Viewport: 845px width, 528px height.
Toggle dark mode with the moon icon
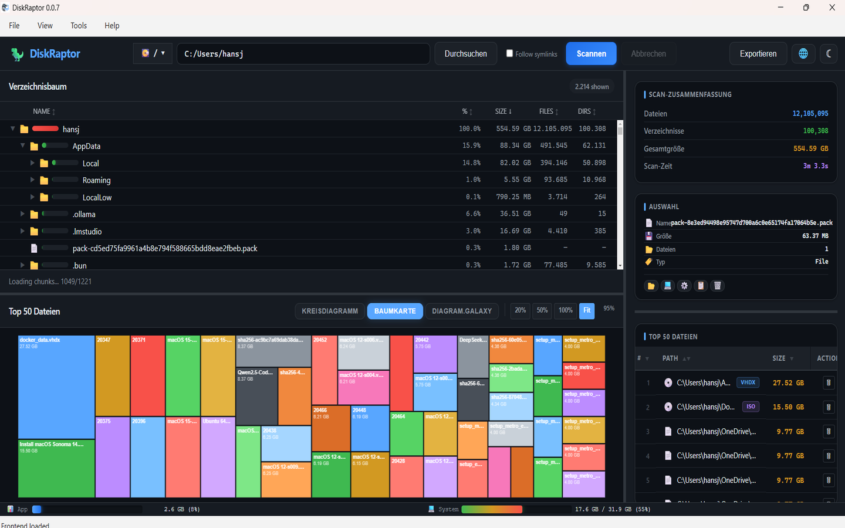point(829,53)
